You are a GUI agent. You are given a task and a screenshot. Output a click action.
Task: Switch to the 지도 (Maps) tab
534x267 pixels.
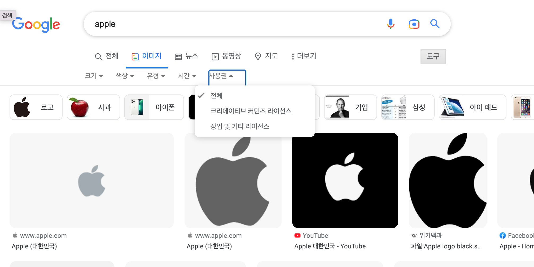pyautogui.click(x=266, y=56)
